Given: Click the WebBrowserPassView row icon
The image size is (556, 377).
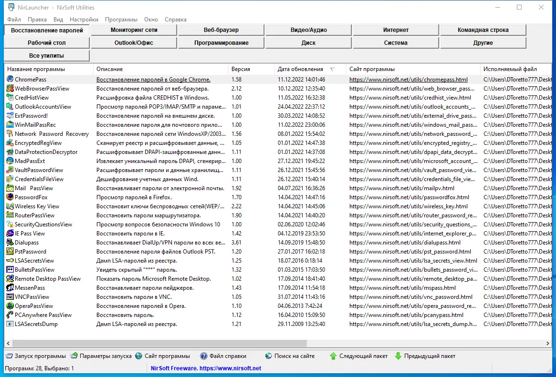Looking at the screenshot, I should point(10,89).
